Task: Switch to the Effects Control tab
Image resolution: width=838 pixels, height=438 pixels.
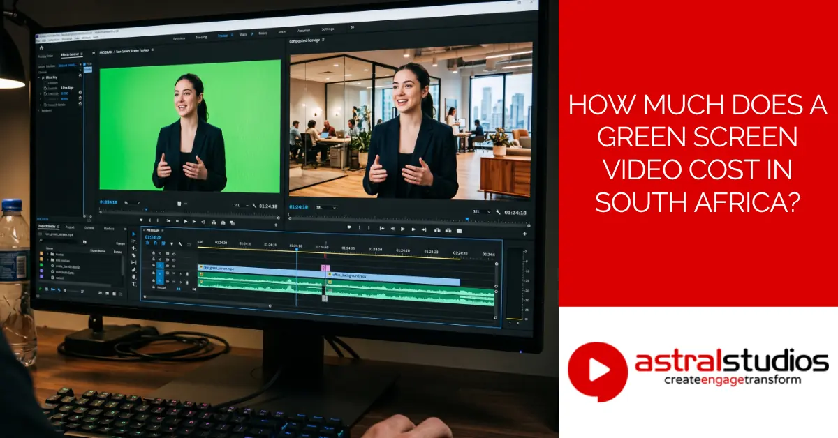Action: tap(70, 54)
